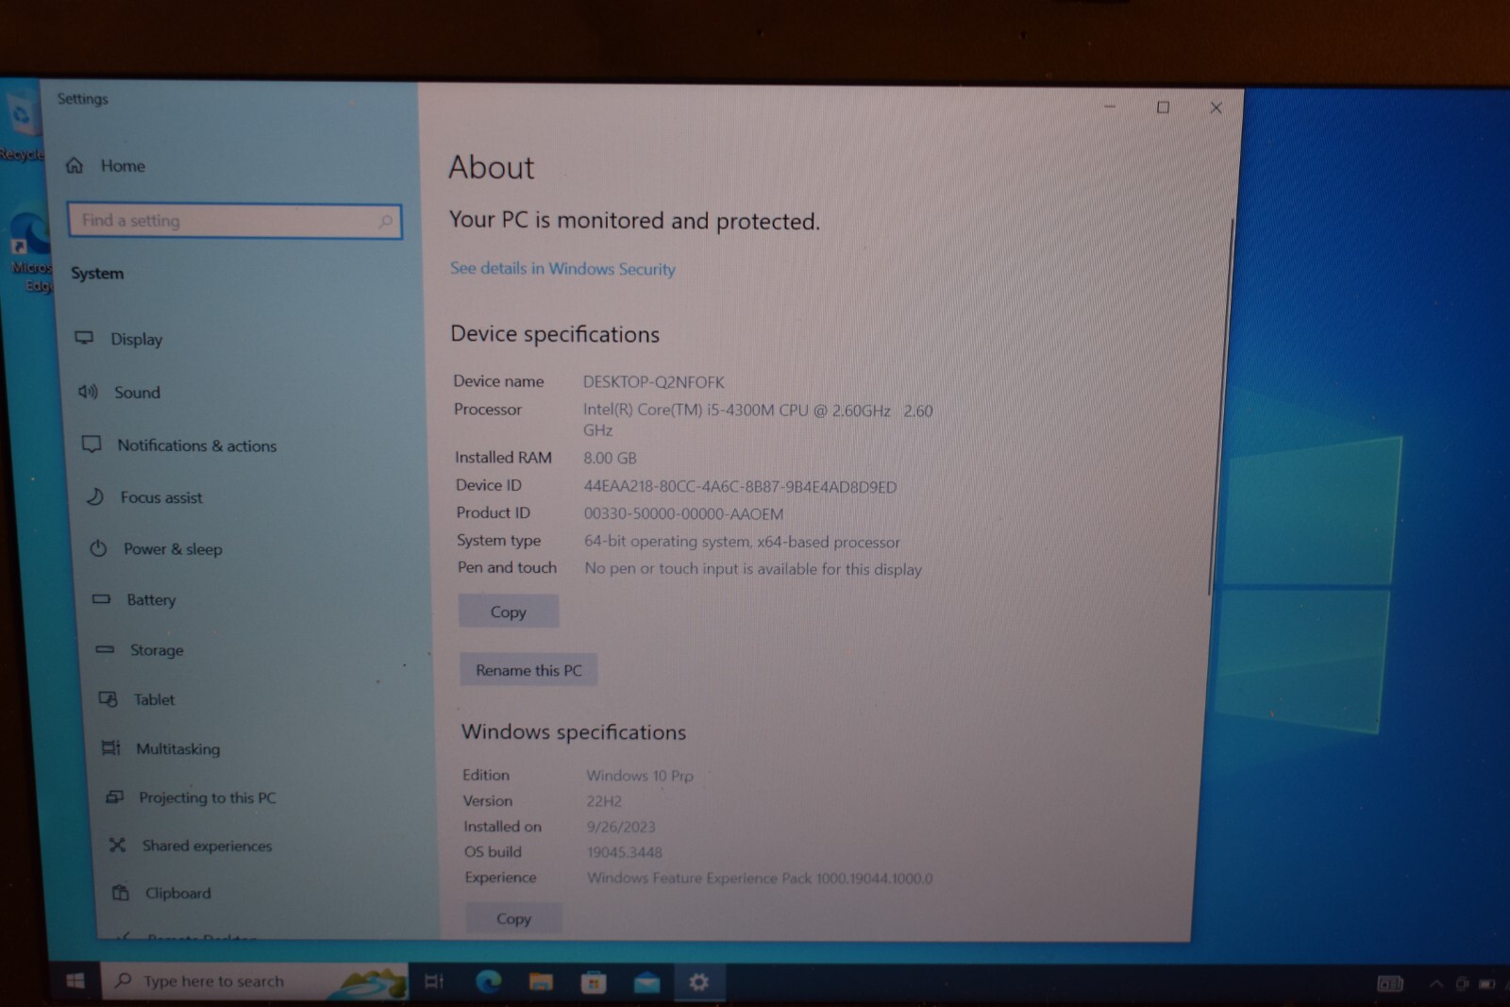This screenshot has width=1510, height=1007.
Task: Open the Home icon in Settings sidebar
Action: (x=75, y=165)
